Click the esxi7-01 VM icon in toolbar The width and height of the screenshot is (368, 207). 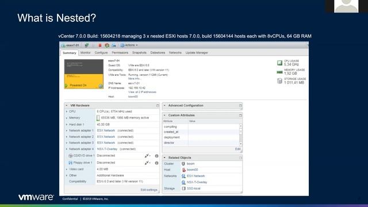[63, 45]
